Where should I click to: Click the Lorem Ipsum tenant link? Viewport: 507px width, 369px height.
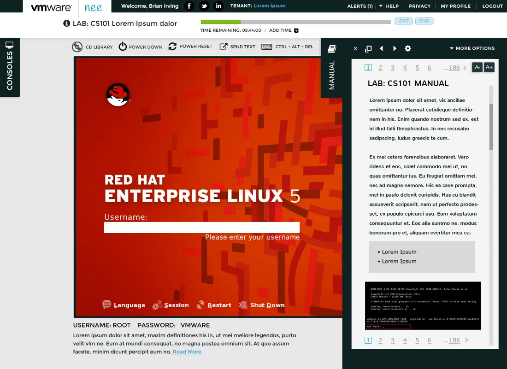click(269, 6)
